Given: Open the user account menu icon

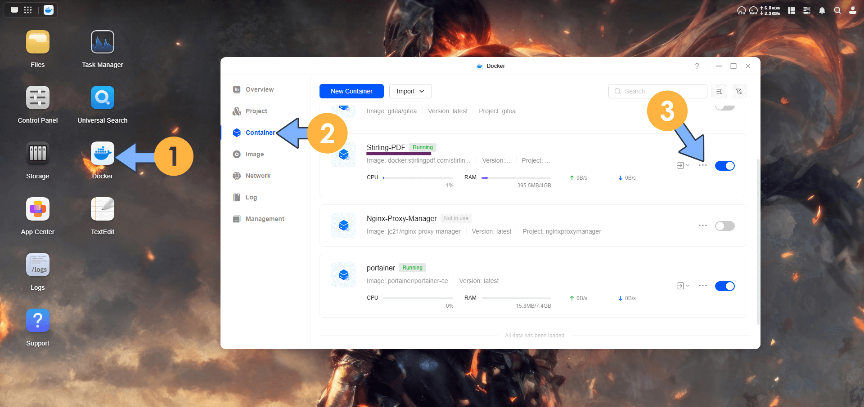Looking at the screenshot, I should pyautogui.click(x=853, y=10).
